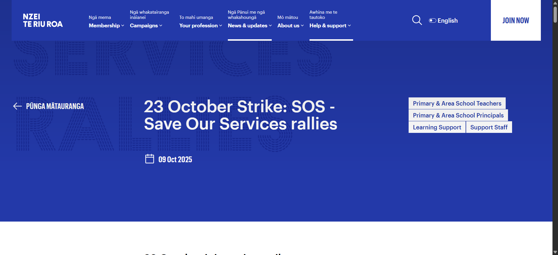Open the Help & support menu
This screenshot has height=255, width=558.
(x=330, y=26)
